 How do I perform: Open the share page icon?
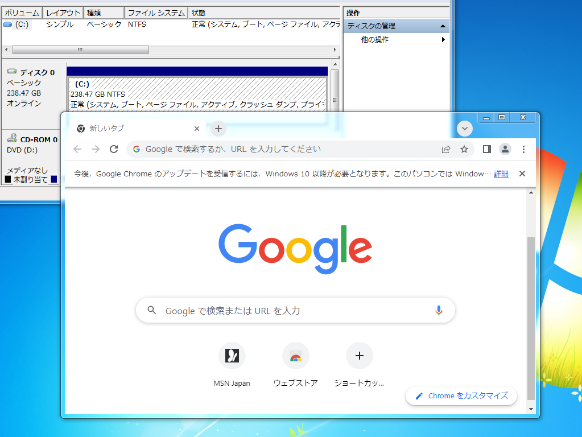pyautogui.click(x=446, y=149)
